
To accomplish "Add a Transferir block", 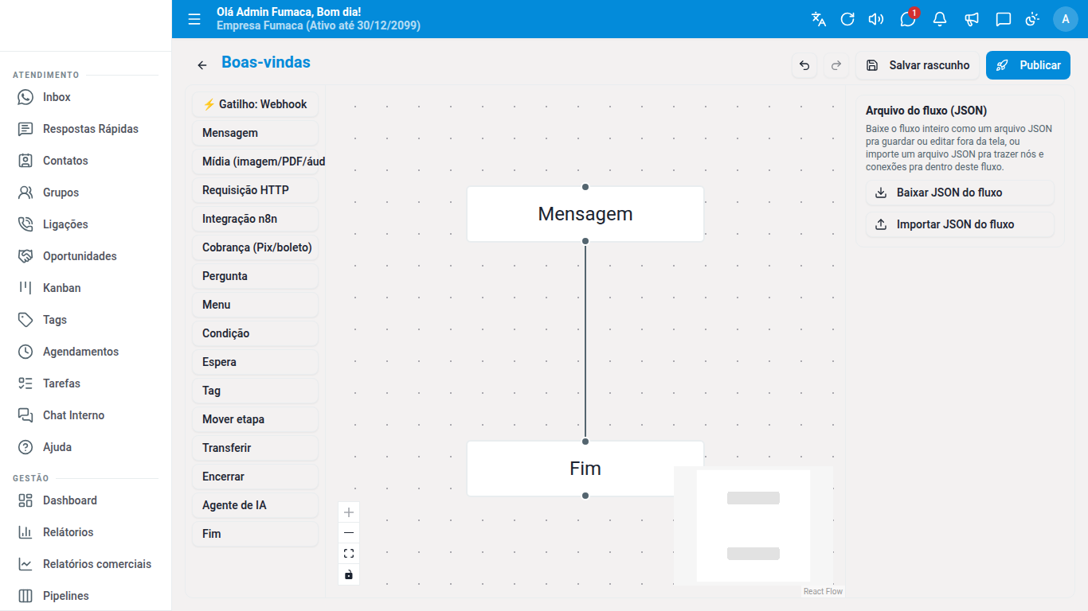I will 255,448.
